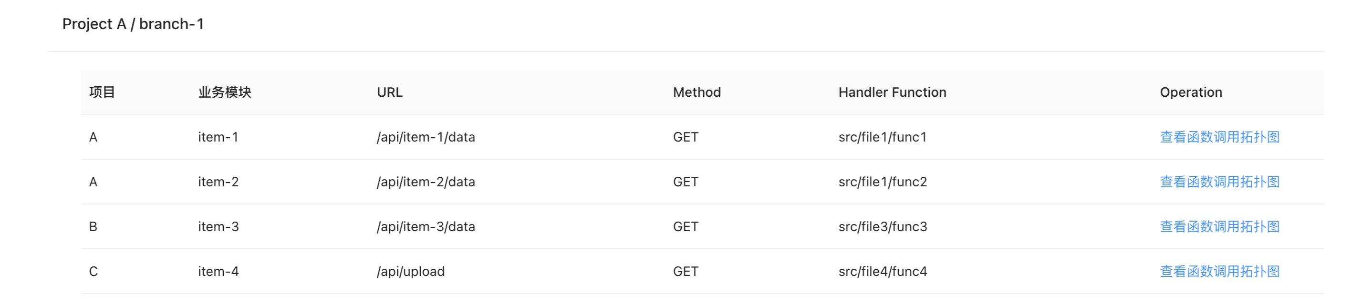Click the Method column header
This screenshot has height=305, width=1372.
click(696, 92)
